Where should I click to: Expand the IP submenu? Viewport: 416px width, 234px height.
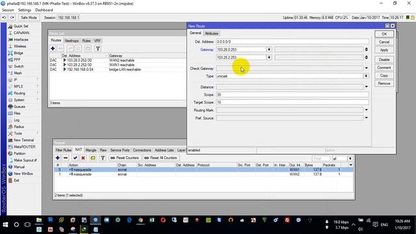click(x=16, y=79)
